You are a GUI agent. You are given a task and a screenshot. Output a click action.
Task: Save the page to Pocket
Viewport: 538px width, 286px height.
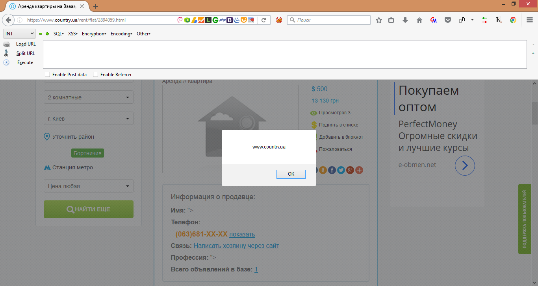[x=448, y=19]
